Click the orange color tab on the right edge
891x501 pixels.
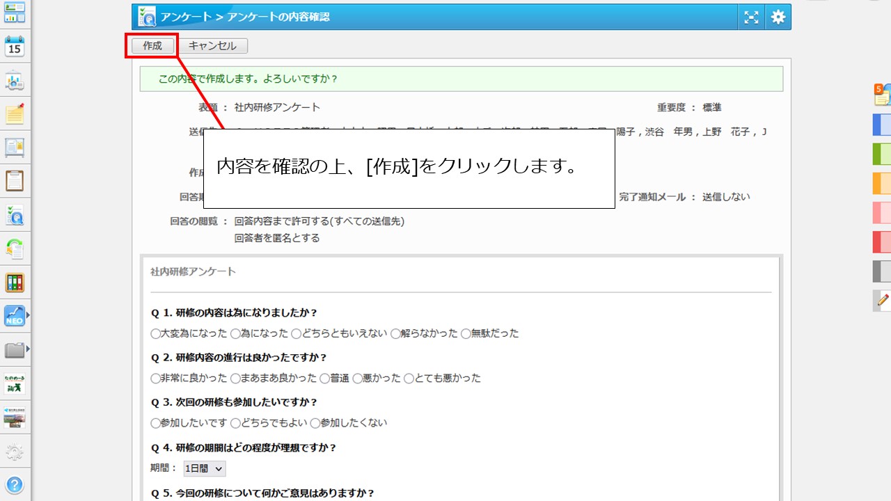[x=882, y=183]
